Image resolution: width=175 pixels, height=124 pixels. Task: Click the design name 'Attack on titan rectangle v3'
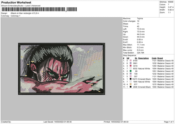click(22, 13)
